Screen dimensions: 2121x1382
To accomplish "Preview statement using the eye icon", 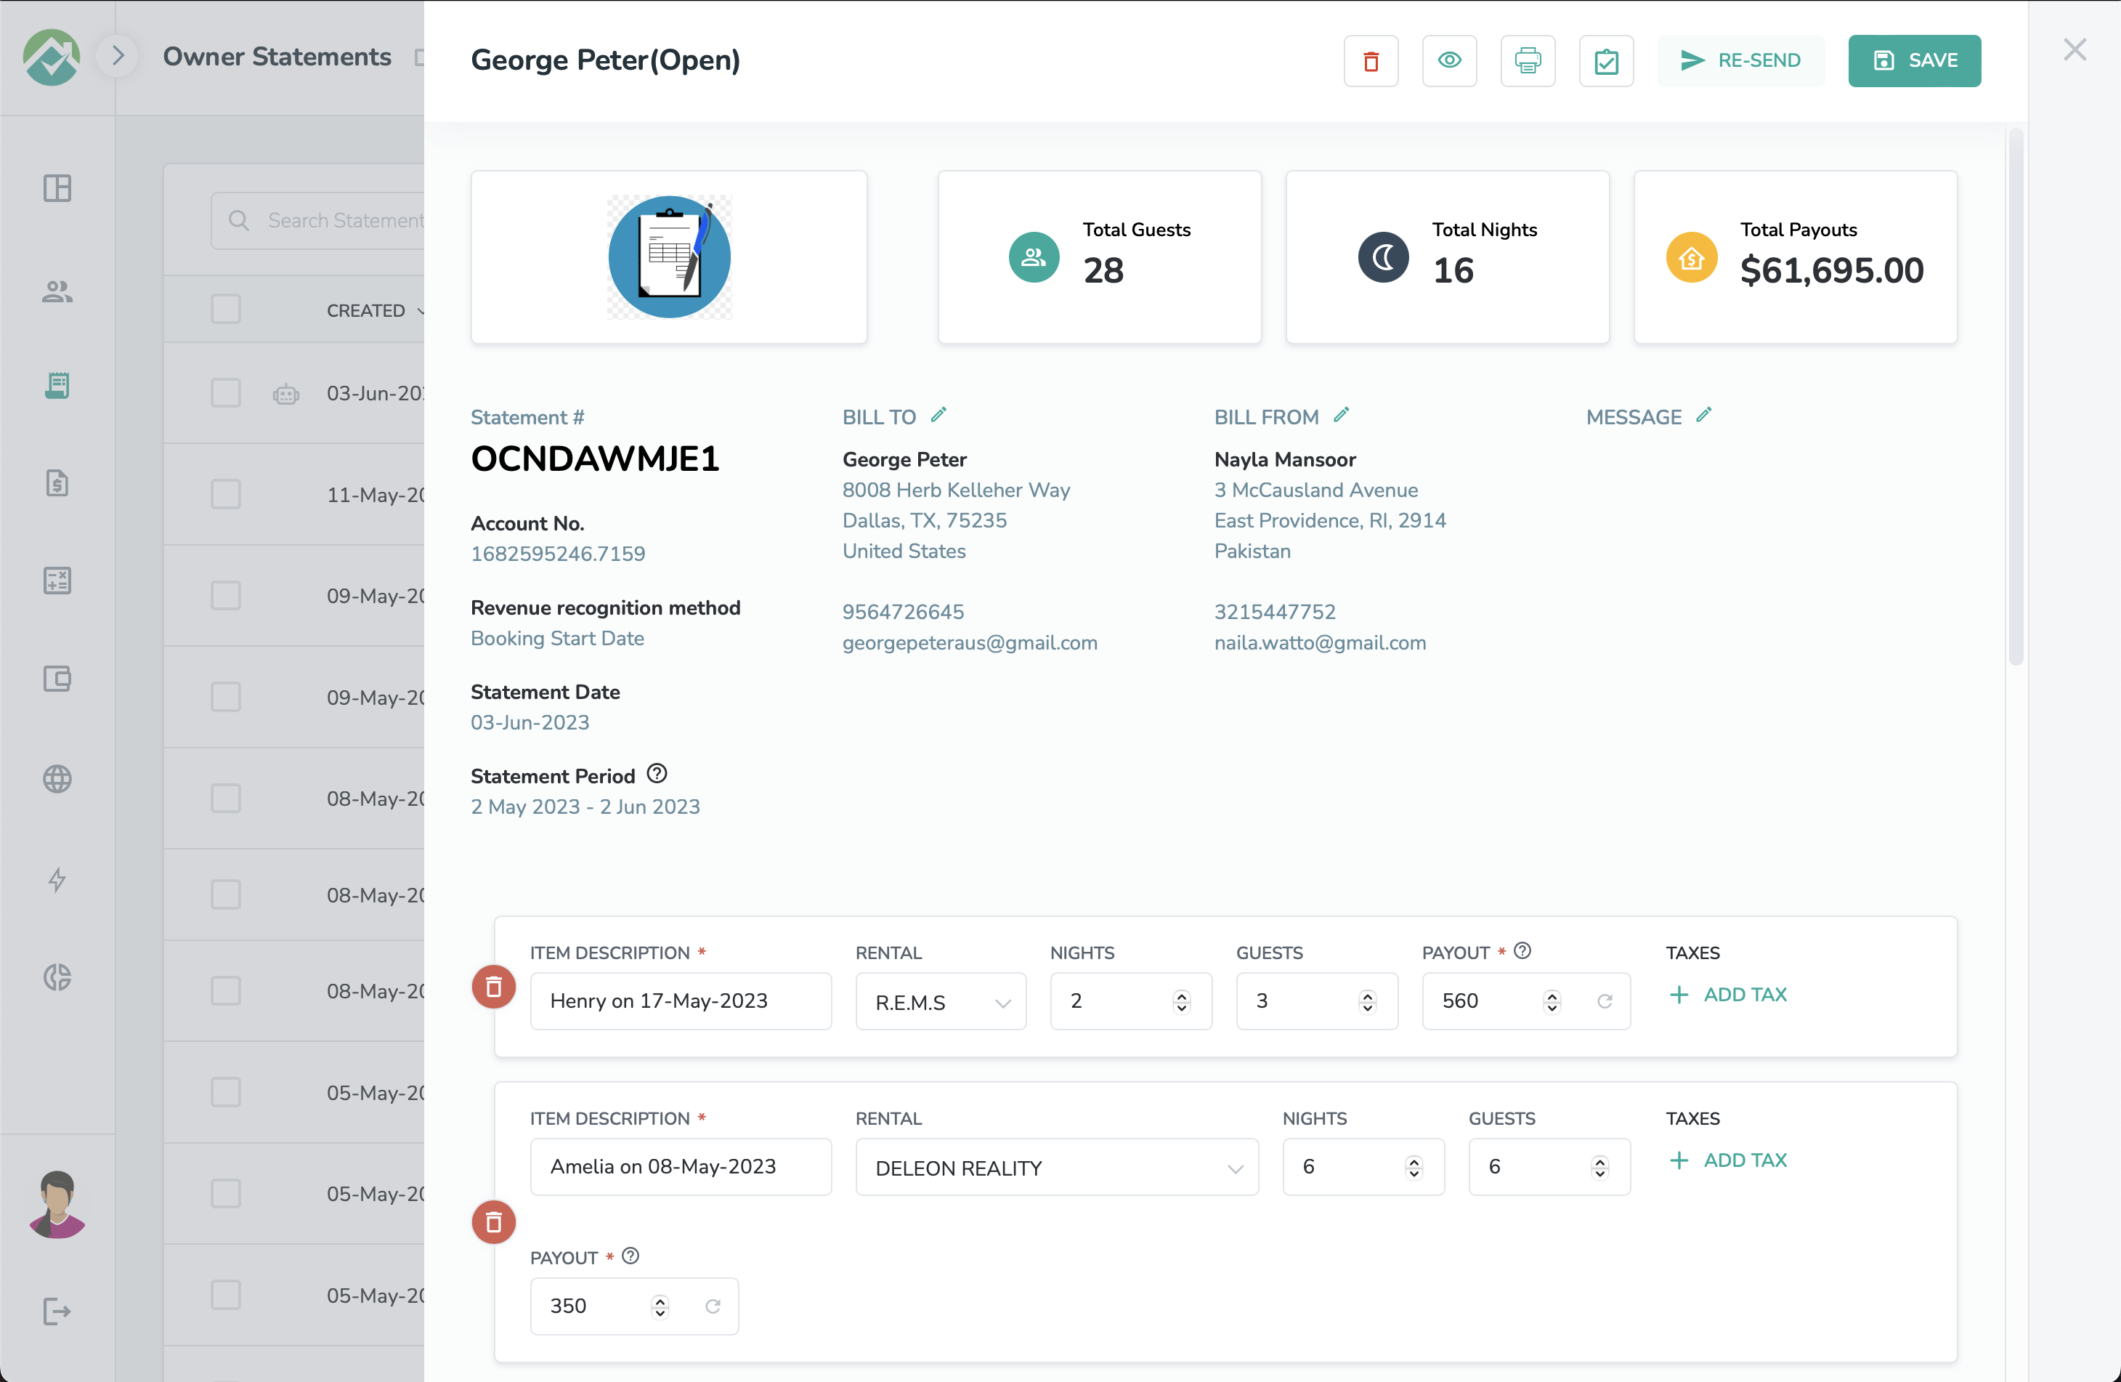I will [1449, 60].
